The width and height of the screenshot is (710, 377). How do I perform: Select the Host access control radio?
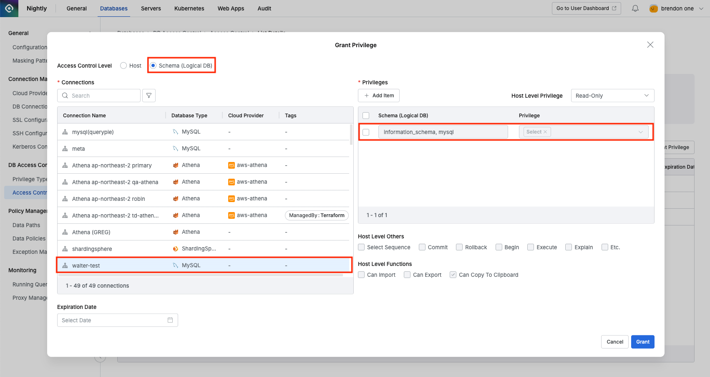pyautogui.click(x=123, y=66)
